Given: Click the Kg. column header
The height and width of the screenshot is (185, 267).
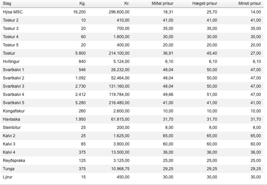Looking at the screenshot, I should [x=83, y=3].
